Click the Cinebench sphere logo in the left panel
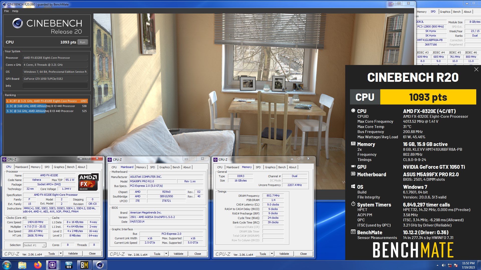 tap(18, 23)
